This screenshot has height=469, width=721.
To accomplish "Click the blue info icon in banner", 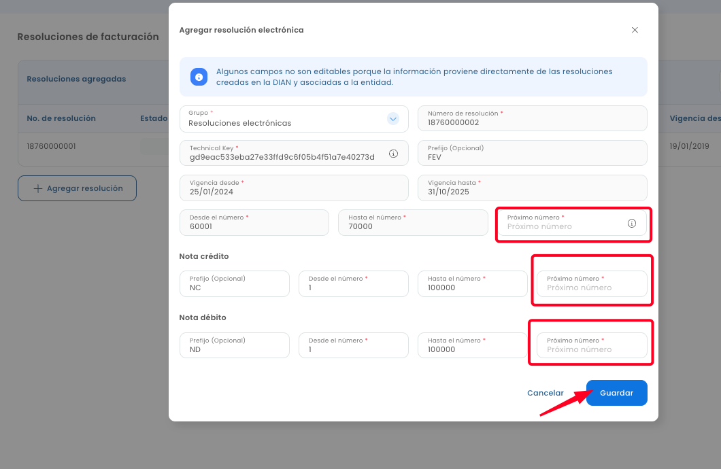I will [199, 77].
